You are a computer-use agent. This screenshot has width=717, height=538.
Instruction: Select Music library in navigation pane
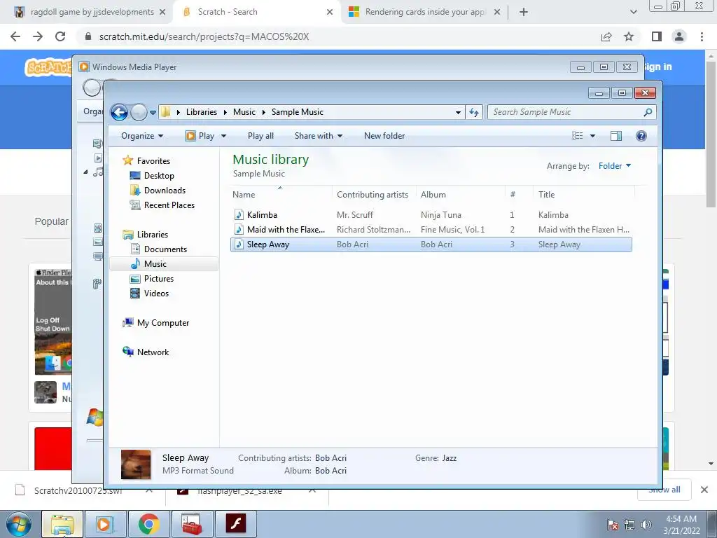point(155,264)
